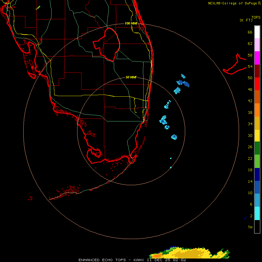The width and height of the screenshot is (262, 262).
Task: Click the white 66 K FT color swatch
Action: point(257,32)
